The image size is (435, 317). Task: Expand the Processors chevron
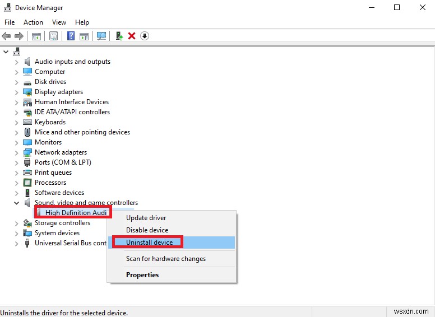17,183
